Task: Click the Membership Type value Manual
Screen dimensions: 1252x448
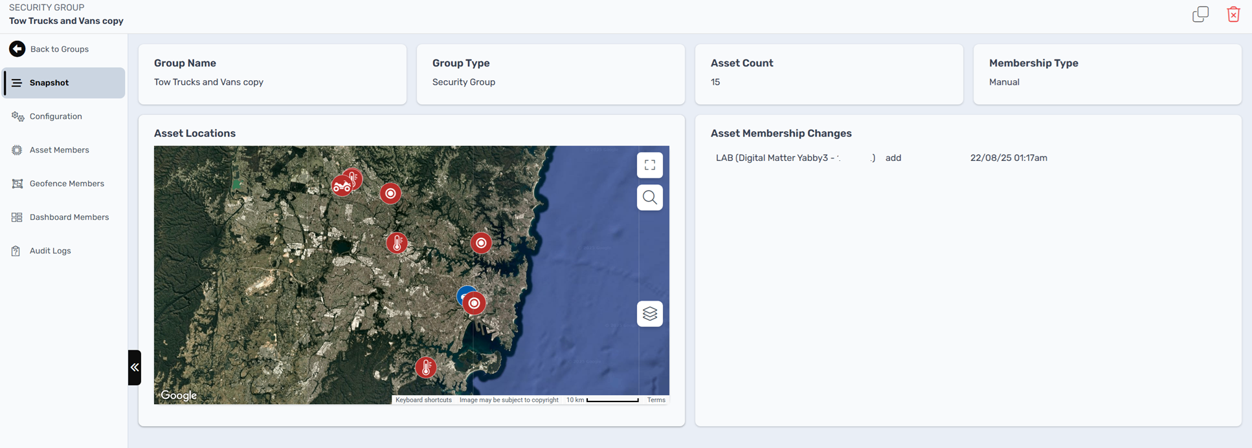Action: coord(1004,82)
